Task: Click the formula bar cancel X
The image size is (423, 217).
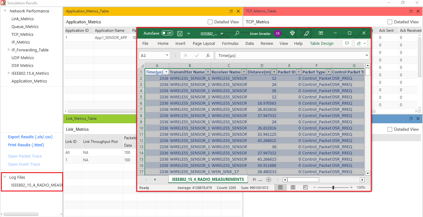Action: (186, 55)
